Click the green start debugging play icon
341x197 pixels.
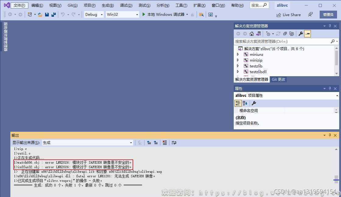(x=144, y=14)
